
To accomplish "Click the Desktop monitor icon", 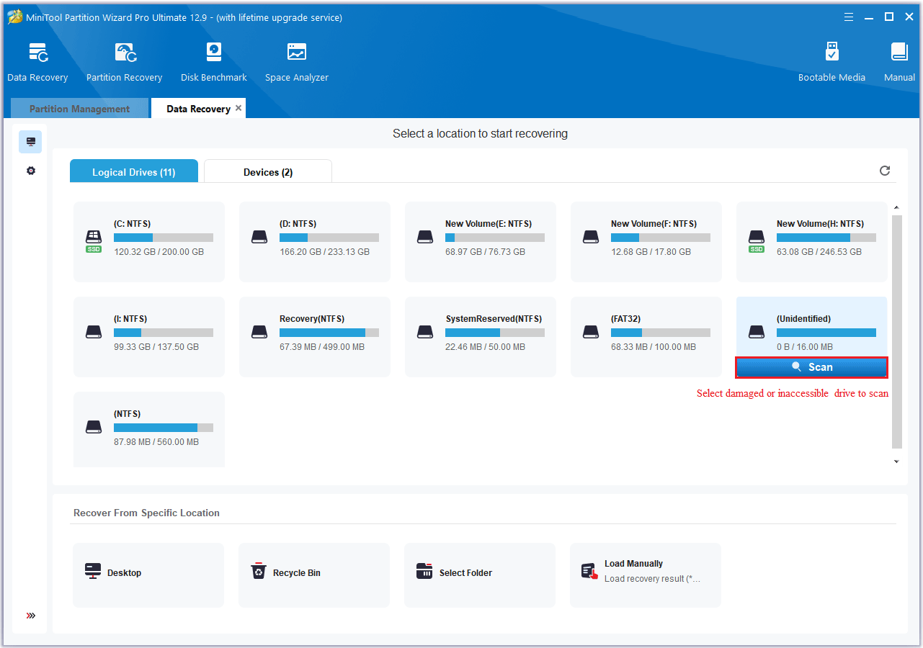I will tap(94, 572).
